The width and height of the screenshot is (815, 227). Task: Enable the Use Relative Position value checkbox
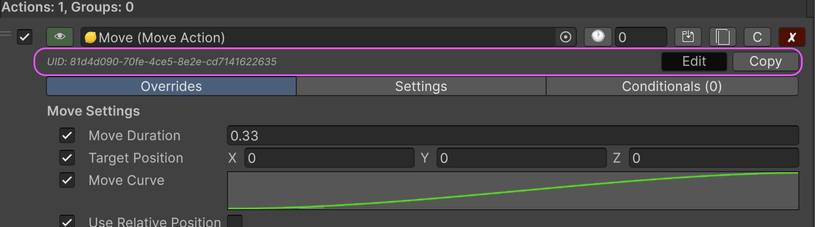235,221
